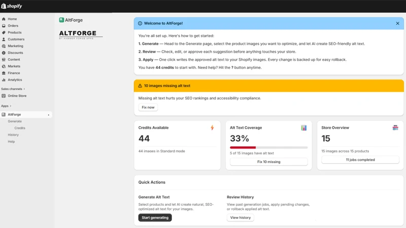
Task: Click the Analytics bar chart icon
Action: tap(4, 80)
